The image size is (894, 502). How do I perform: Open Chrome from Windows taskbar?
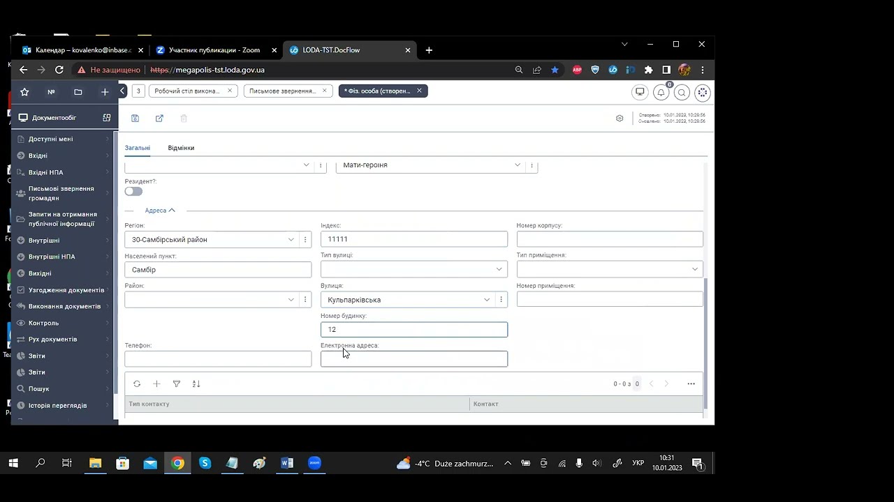pyautogui.click(x=178, y=463)
